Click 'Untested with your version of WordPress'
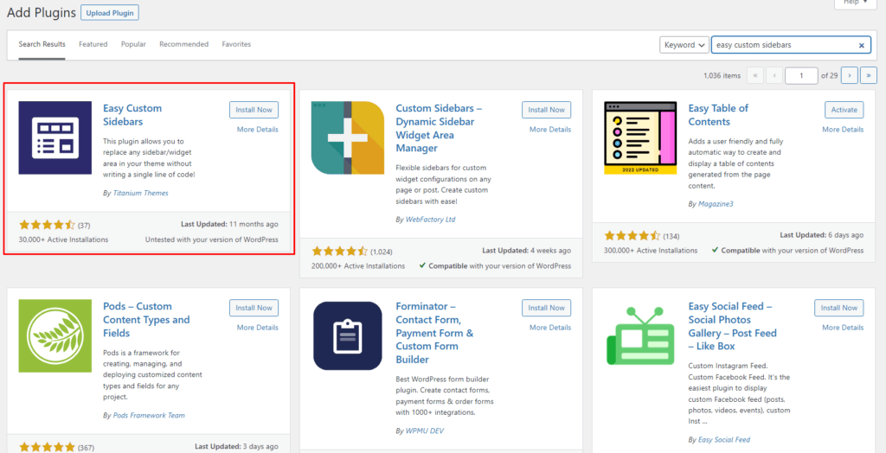Image resolution: width=886 pixels, height=453 pixels. pyautogui.click(x=212, y=239)
